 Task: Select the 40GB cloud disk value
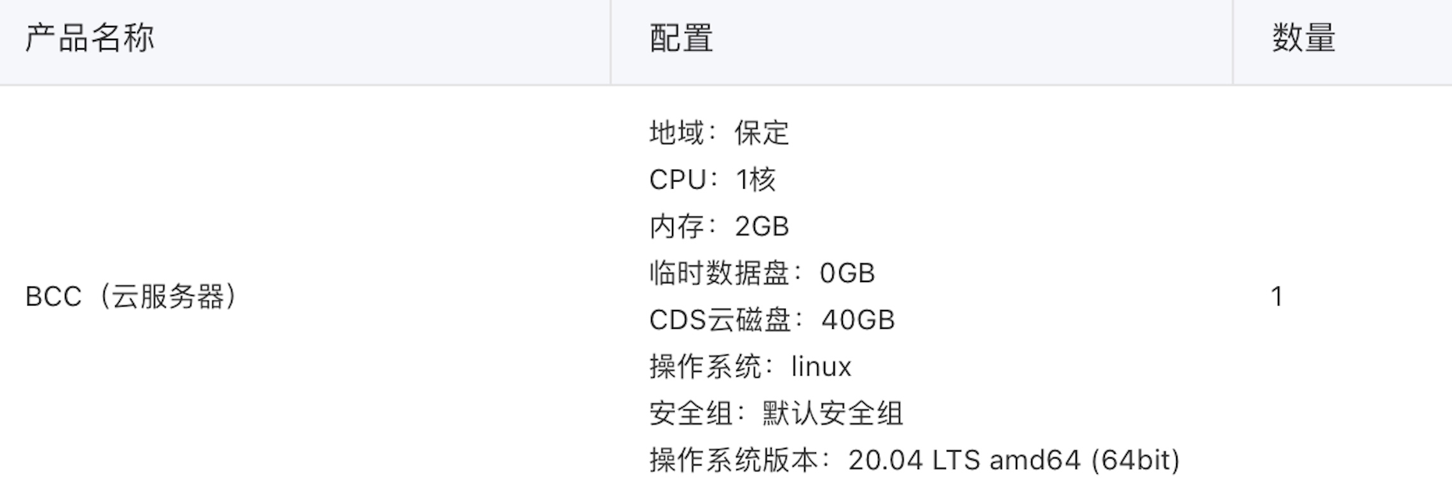(x=858, y=320)
